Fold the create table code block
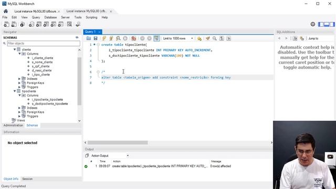336x189 pixels. [x=98, y=45]
